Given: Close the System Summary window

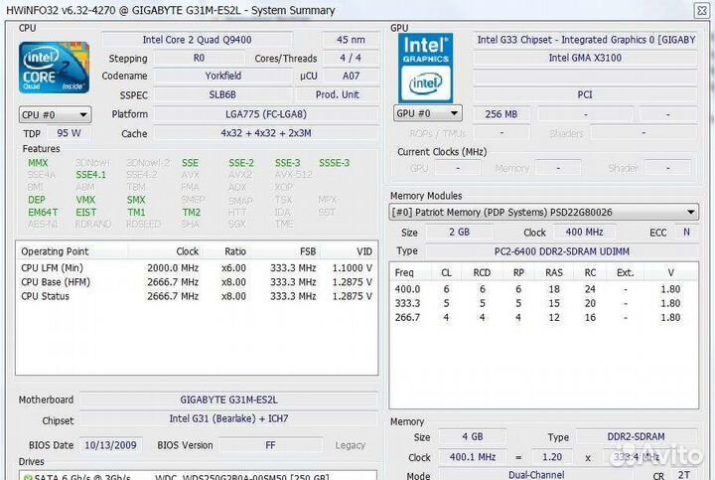Looking at the screenshot, I should 702,10.
